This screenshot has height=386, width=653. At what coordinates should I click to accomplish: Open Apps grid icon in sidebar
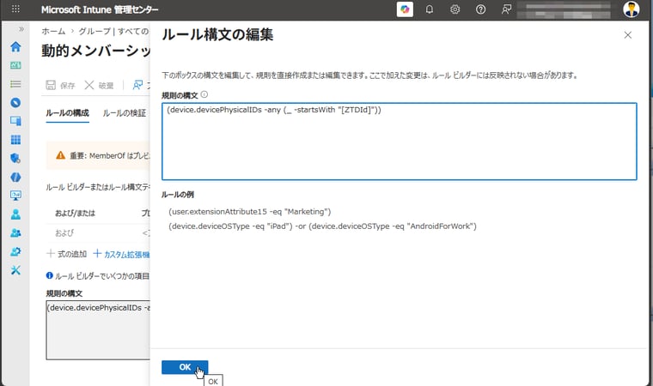[x=15, y=140]
